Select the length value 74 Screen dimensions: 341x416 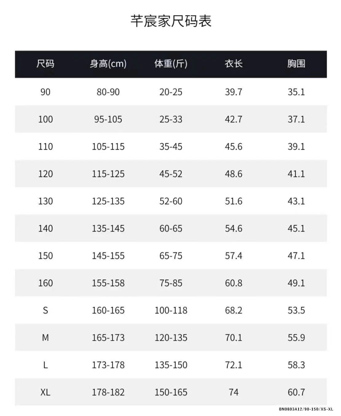(x=233, y=392)
